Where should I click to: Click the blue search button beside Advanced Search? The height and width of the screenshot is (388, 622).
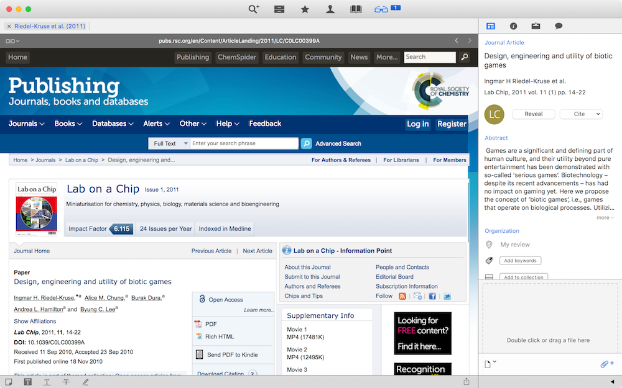point(306,143)
